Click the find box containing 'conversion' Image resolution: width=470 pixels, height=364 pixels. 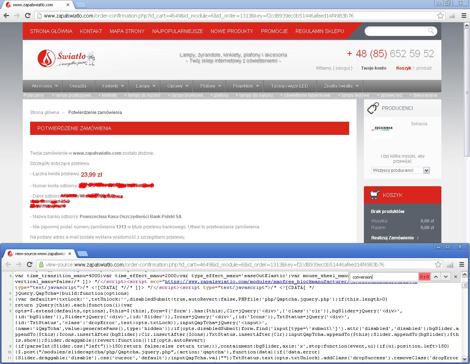point(384,277)
